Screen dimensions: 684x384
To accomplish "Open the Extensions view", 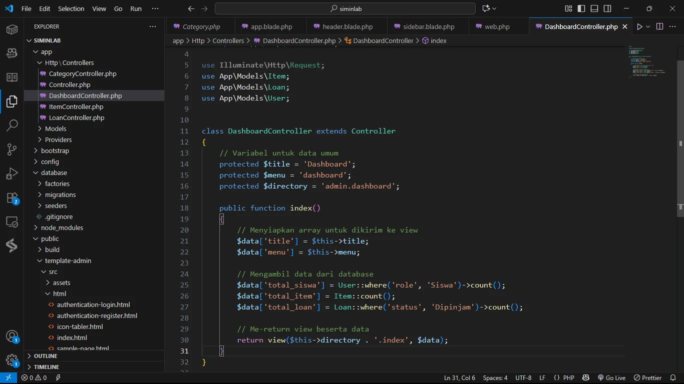I will [12, 198].
